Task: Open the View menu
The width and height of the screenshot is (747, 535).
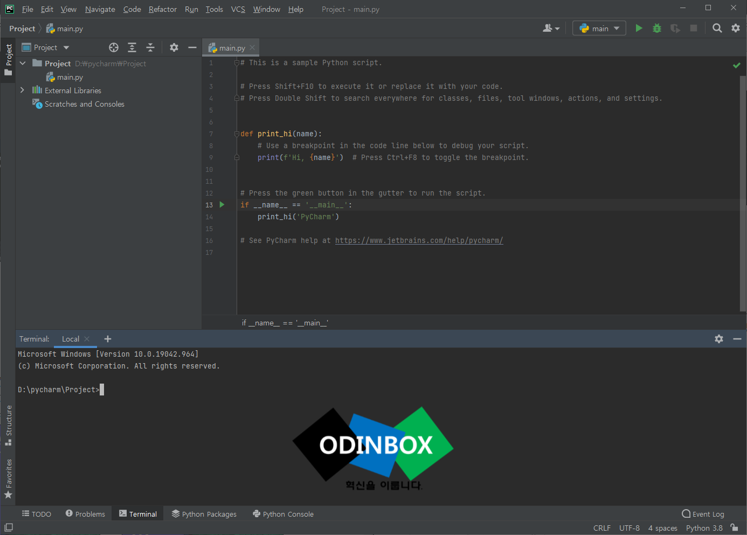Action: [x=68, y=9]
